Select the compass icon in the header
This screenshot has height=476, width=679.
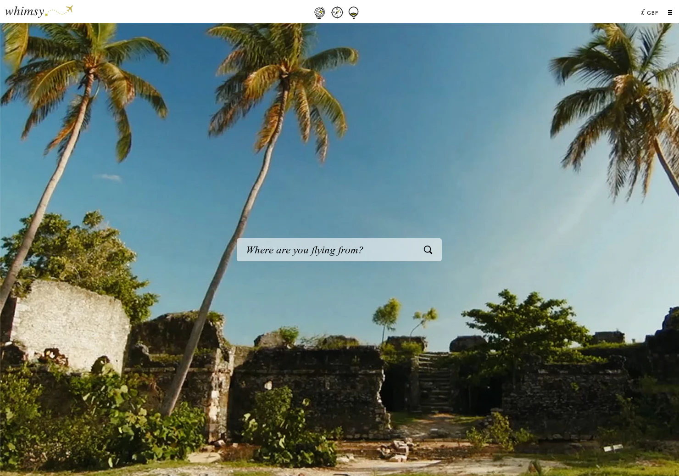click(337, 12)
